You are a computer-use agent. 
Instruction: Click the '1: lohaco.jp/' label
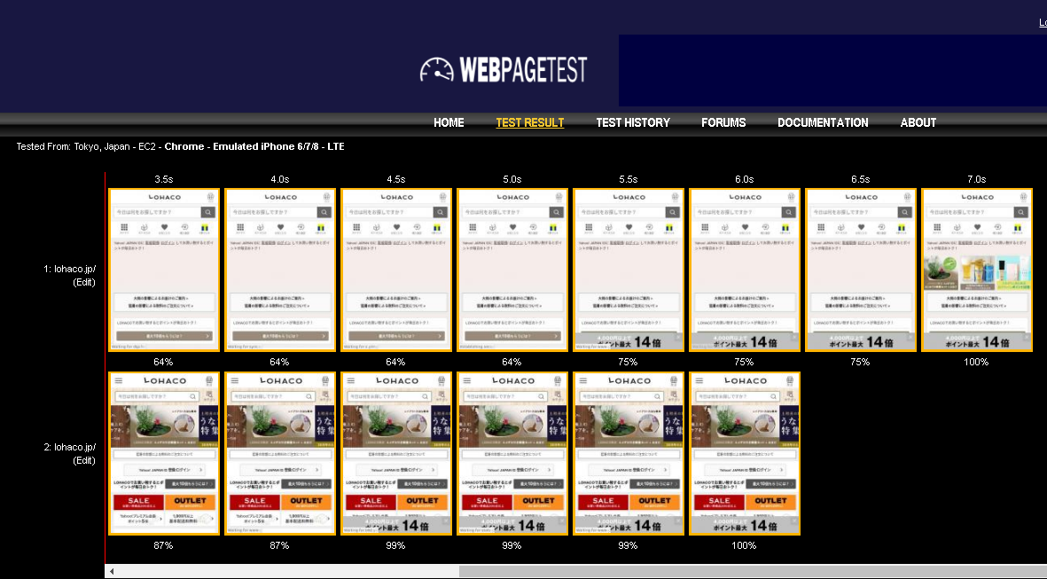pos(69,269)
